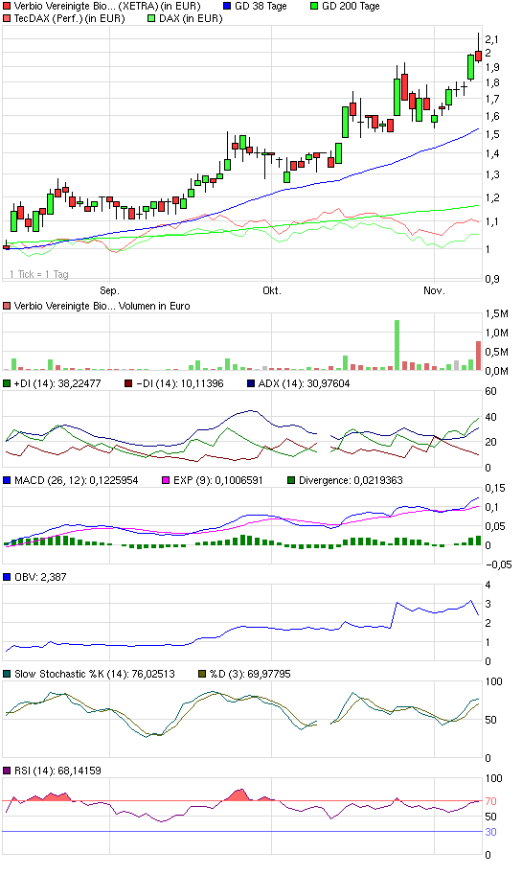Image resolution: width=522 pixels, height=875 pixels.
Task: Click the green GD 200 Tage swatch
Action: 314,7
